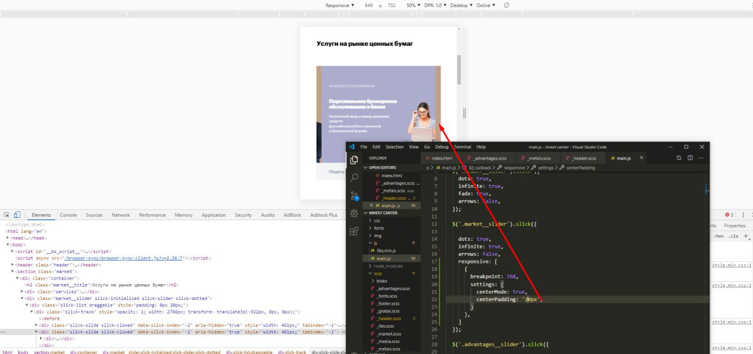Open _market.scss in the explorer
The image size is (753, 354).
click(391, 334)
